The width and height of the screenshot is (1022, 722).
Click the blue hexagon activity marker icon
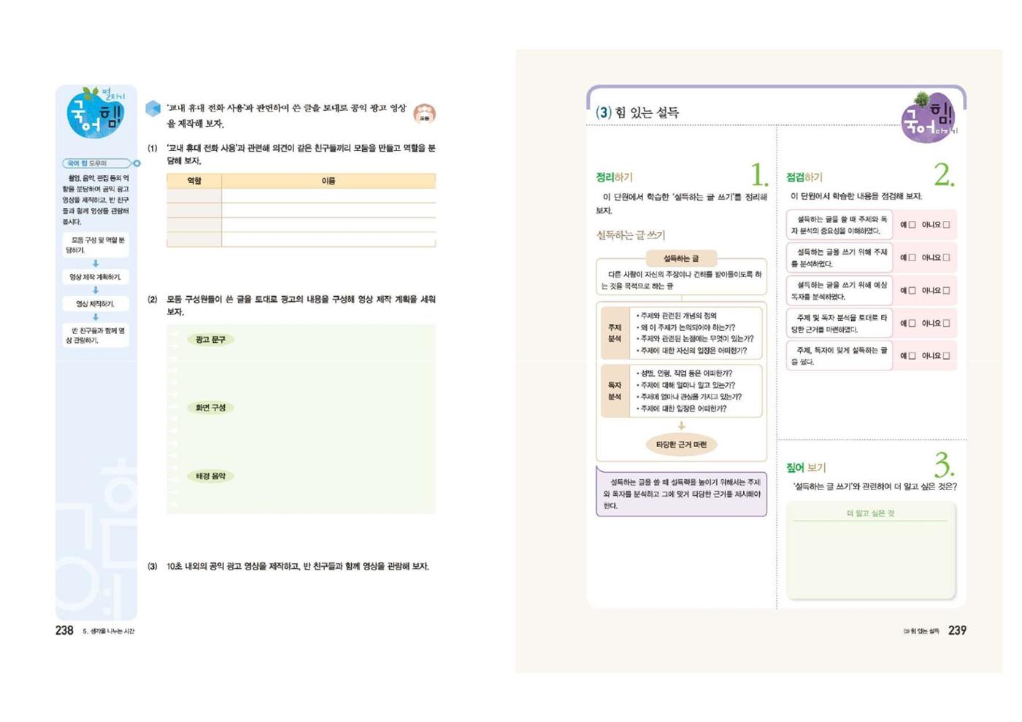coord(153,109)
